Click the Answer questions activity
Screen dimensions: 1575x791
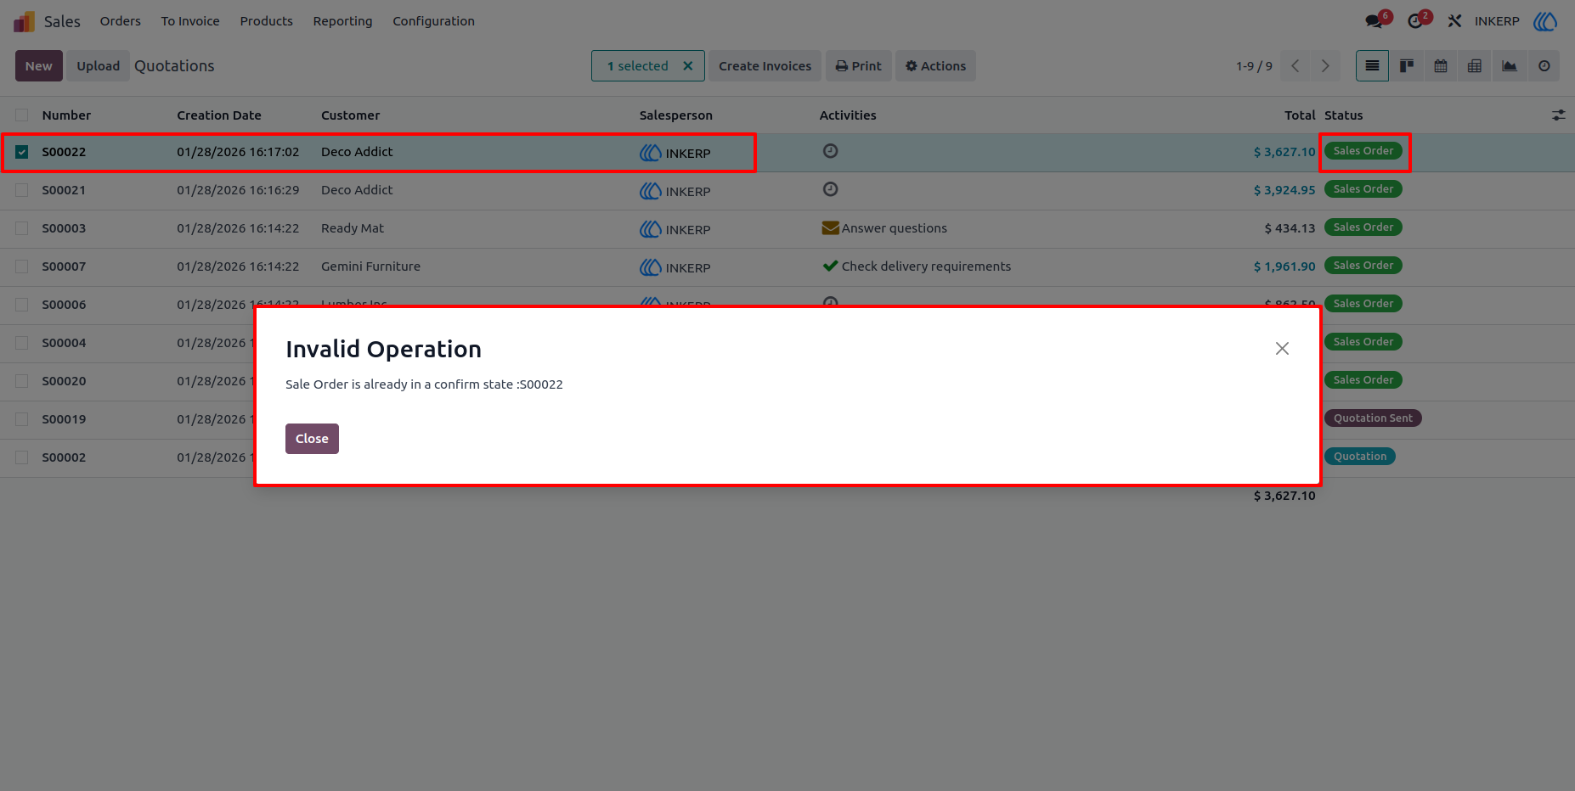click(x=884, y=228)
